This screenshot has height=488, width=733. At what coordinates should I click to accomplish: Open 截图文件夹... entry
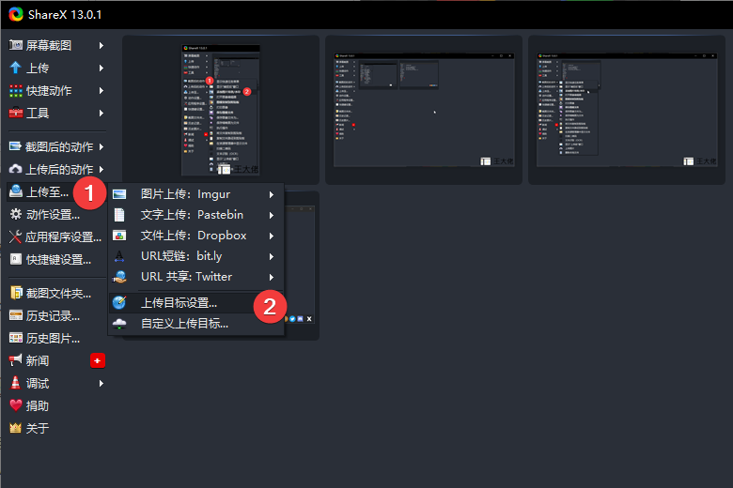(56, 293)
